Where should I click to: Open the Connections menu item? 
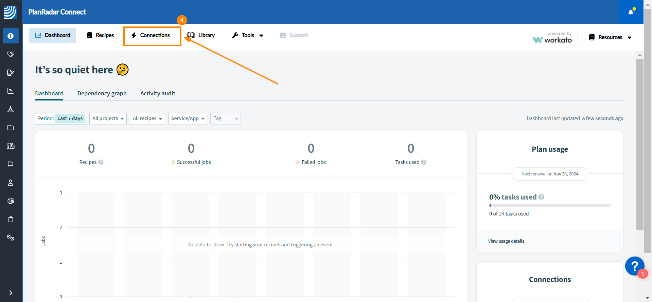pyautogui.click(x=152, y=35)
